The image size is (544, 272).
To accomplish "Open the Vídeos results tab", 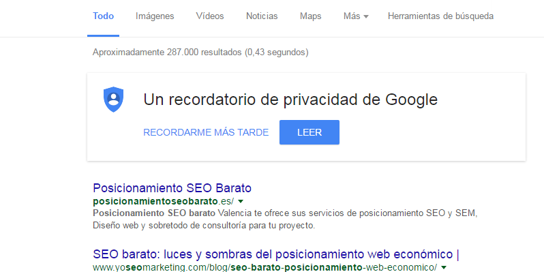I will [210, 16].
